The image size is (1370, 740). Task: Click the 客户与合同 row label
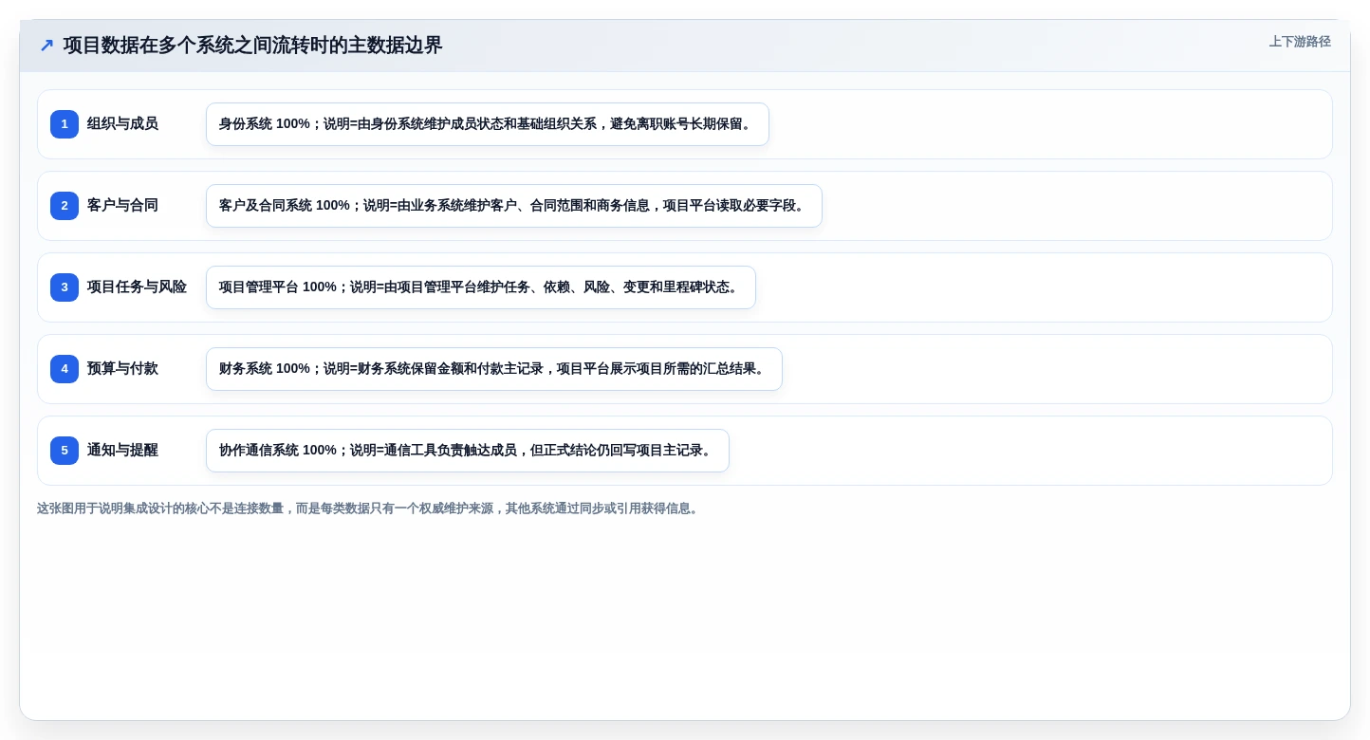(x=122, y=206)
